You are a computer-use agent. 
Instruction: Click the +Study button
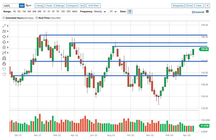coord(40,6)
